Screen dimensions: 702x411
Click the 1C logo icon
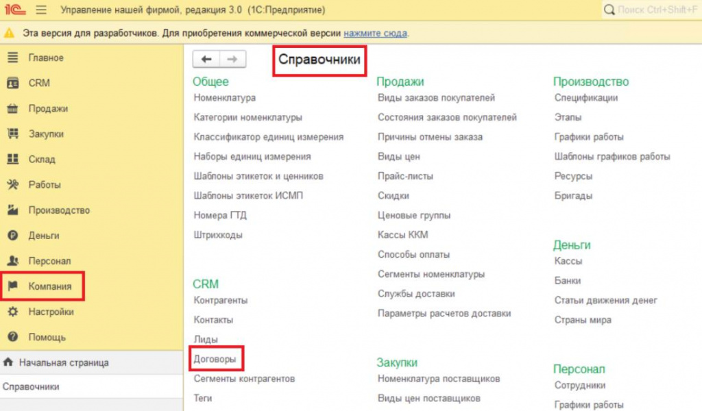click(15, 10)
